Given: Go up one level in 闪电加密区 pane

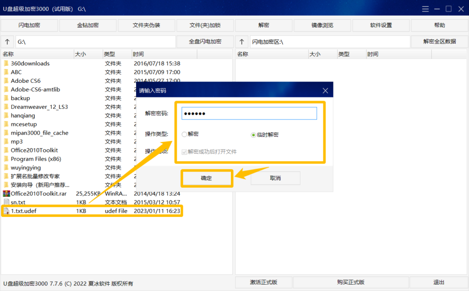Looking at the screenshot, I should click(x=242, y=42).
